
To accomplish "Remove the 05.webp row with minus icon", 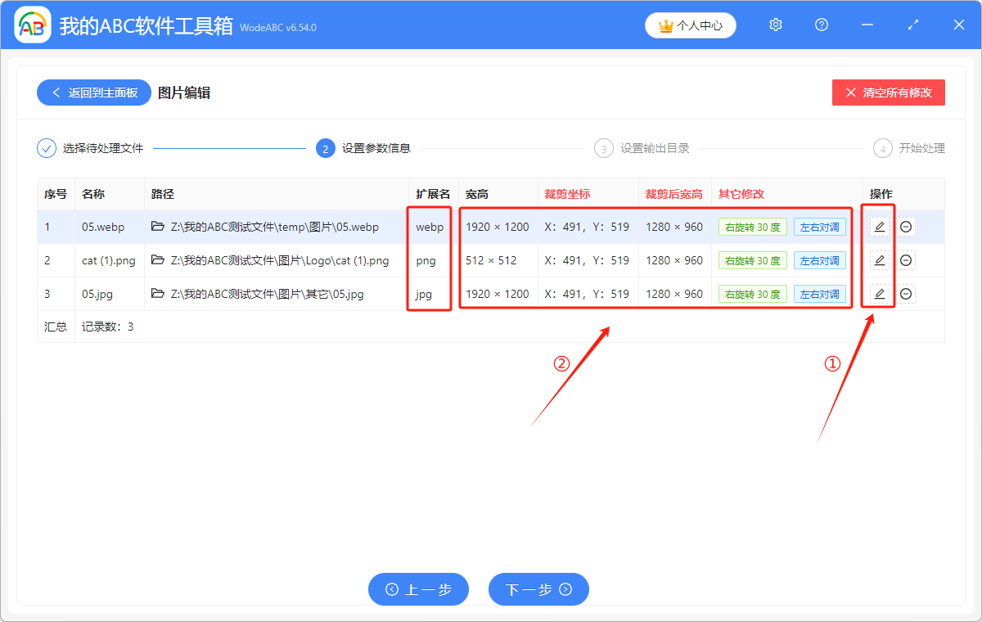I will (x=906, y=227).
